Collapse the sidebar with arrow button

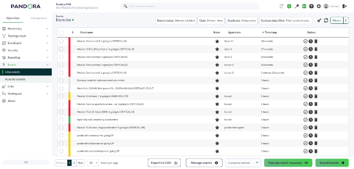(x=26, y=162)
